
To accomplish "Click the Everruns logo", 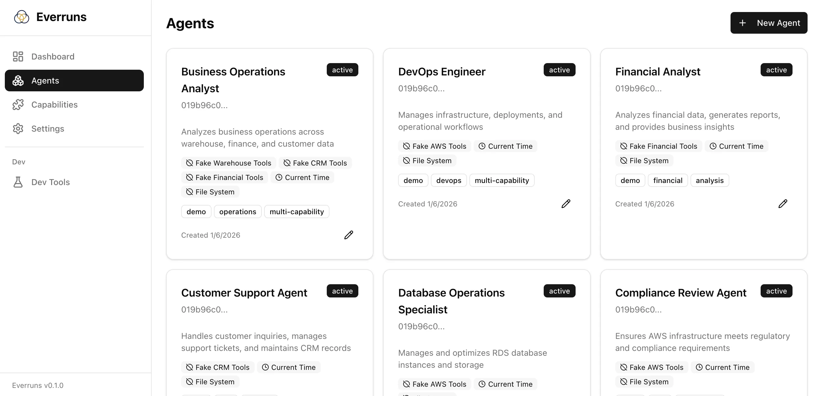I will click(21, 17).
